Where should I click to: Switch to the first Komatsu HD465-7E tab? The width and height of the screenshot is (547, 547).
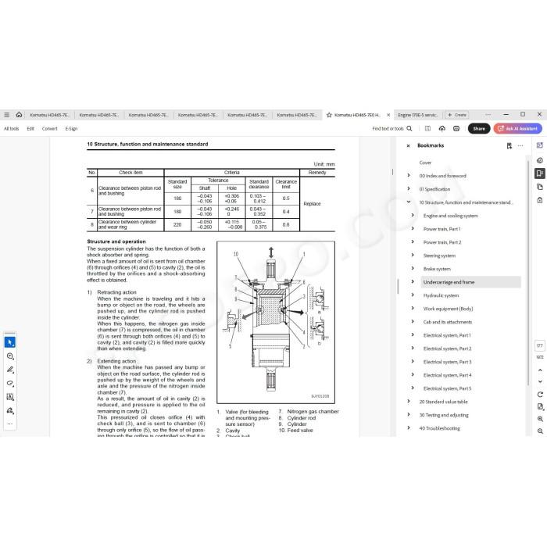pyautogui.click(x=49, y=115)
